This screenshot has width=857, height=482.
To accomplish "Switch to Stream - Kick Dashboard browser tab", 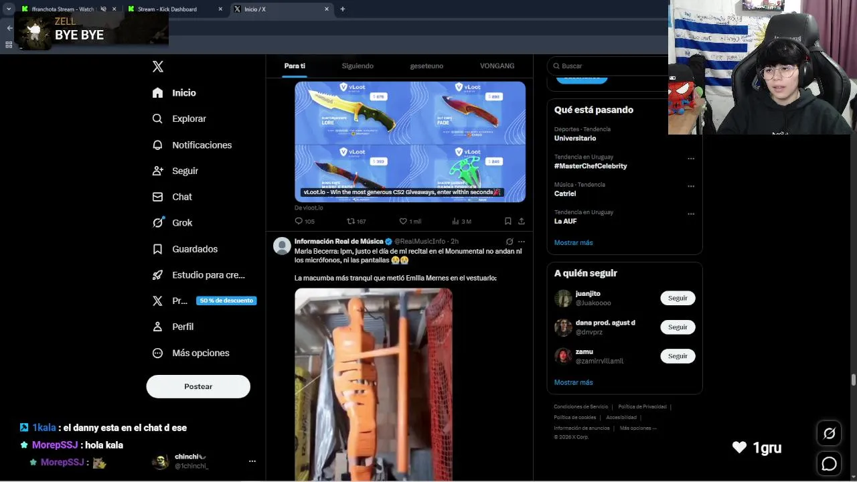I will 175,9.
